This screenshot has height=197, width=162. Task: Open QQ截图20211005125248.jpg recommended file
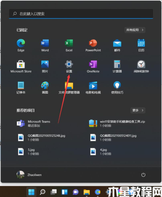[41, 137]
